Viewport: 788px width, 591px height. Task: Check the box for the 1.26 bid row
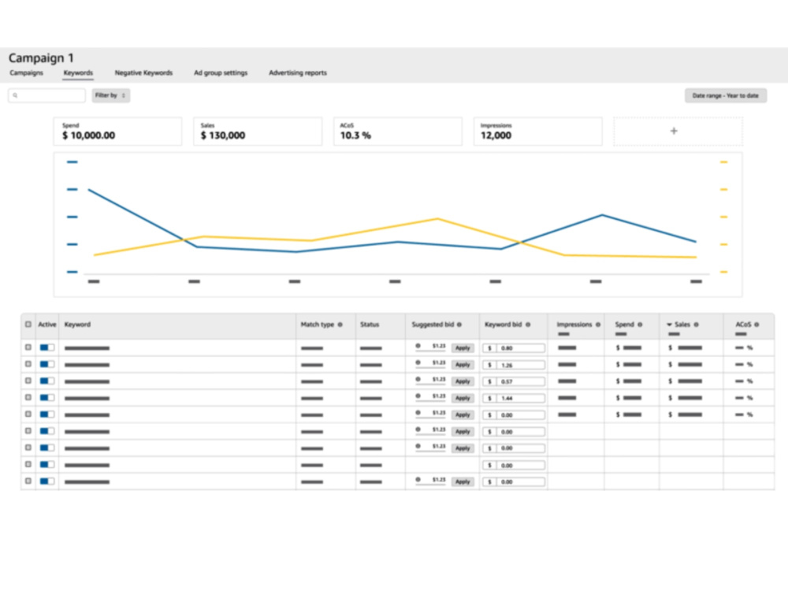click(28, 364)
